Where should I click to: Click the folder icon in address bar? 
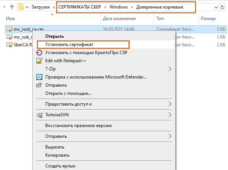click(21, 7)
